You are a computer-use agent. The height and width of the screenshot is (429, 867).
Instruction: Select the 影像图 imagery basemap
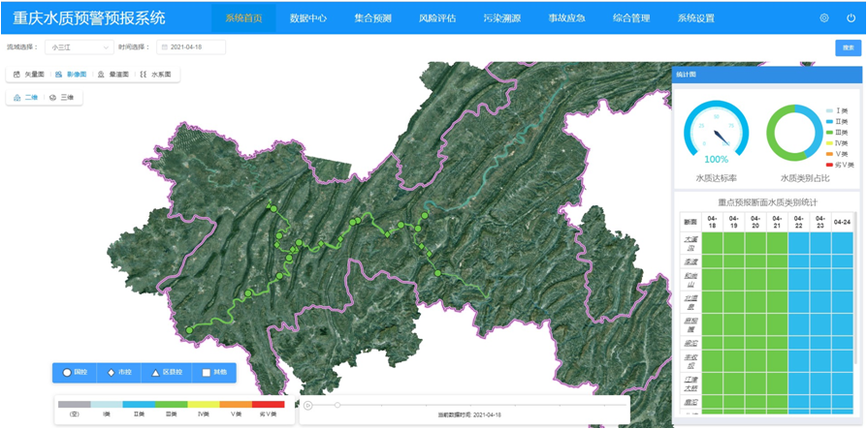click(x=71, y=75)
